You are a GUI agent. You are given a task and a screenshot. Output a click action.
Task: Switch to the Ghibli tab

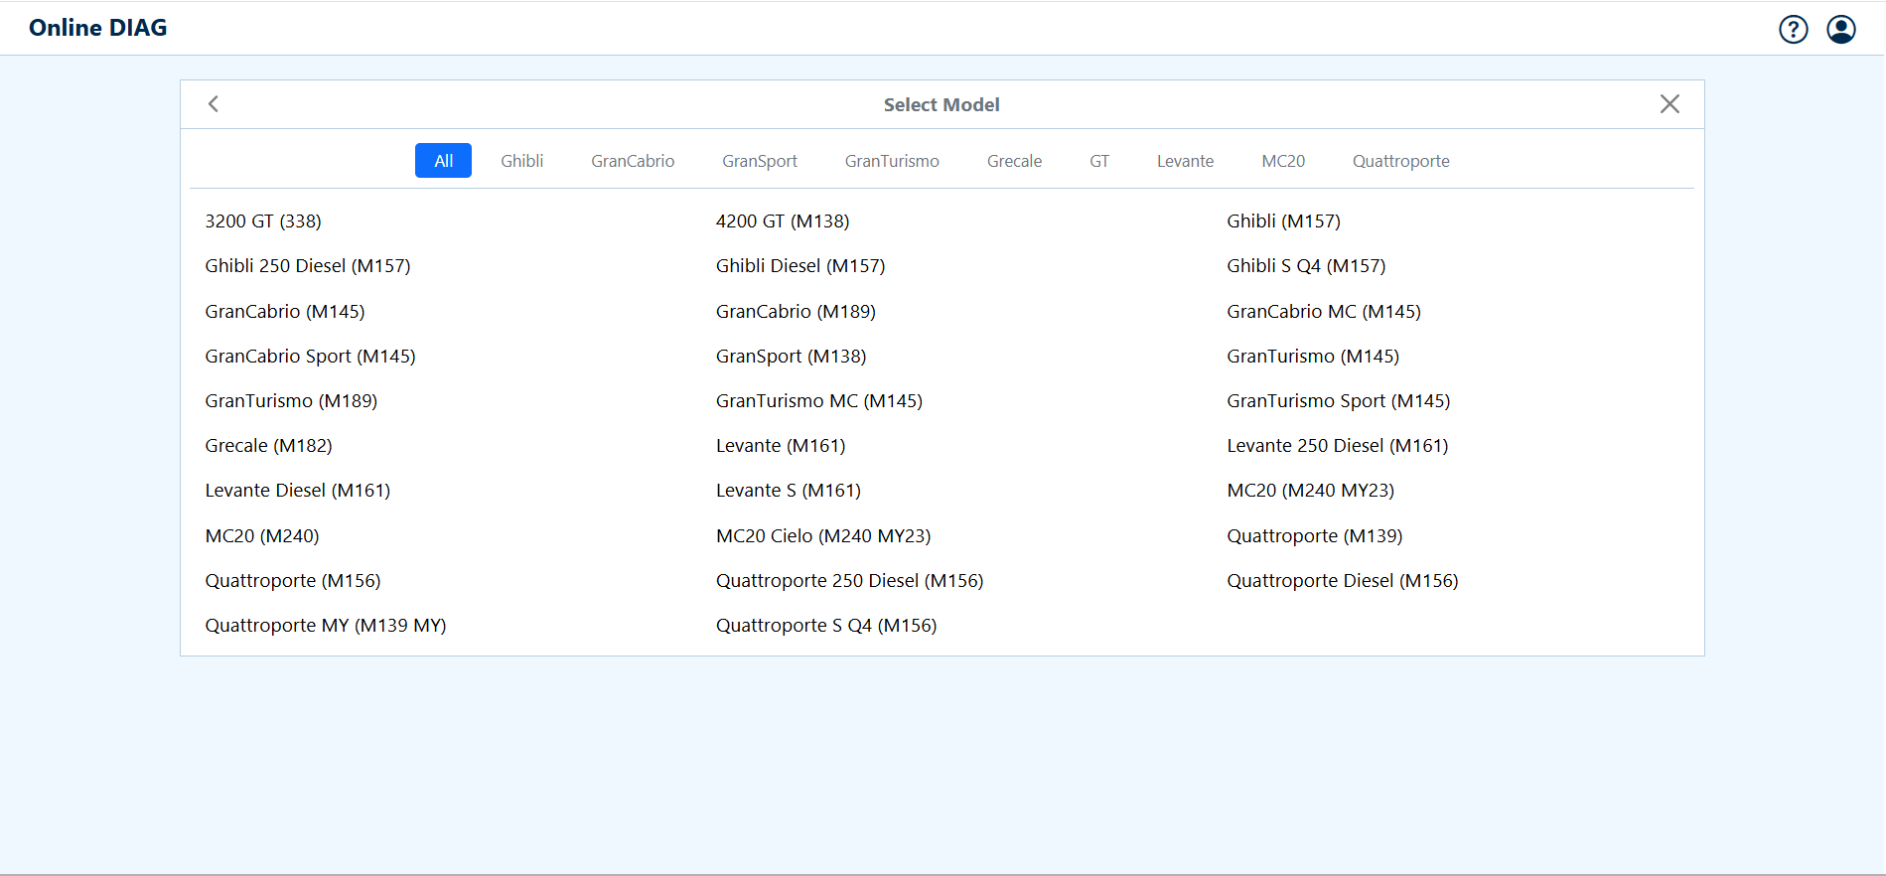(521, 161)
